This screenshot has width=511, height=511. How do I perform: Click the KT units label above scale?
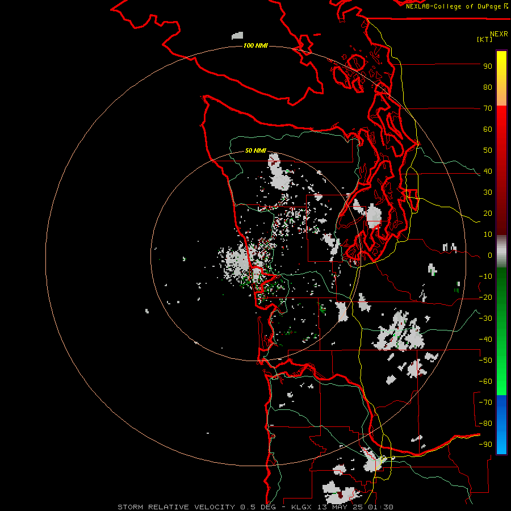point(485,39)
